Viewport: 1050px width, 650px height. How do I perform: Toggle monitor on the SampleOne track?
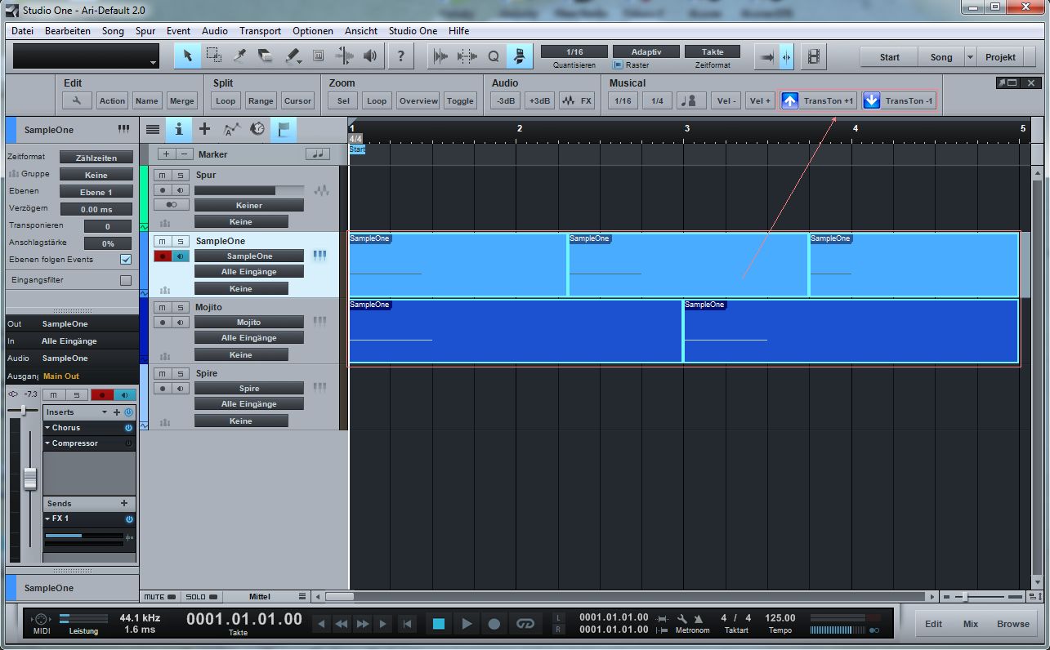(181, 256)
